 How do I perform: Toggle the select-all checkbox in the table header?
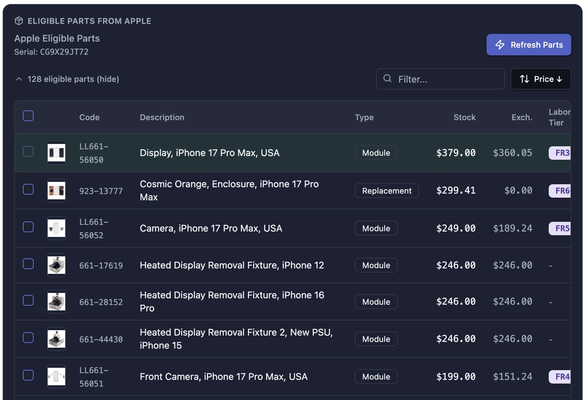click(x=28, y=116)
